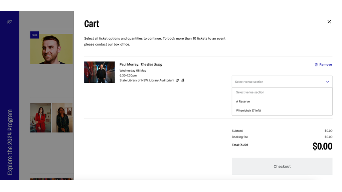Click Explore the 2024 Program sidebar text

click(x=10, y=142)
